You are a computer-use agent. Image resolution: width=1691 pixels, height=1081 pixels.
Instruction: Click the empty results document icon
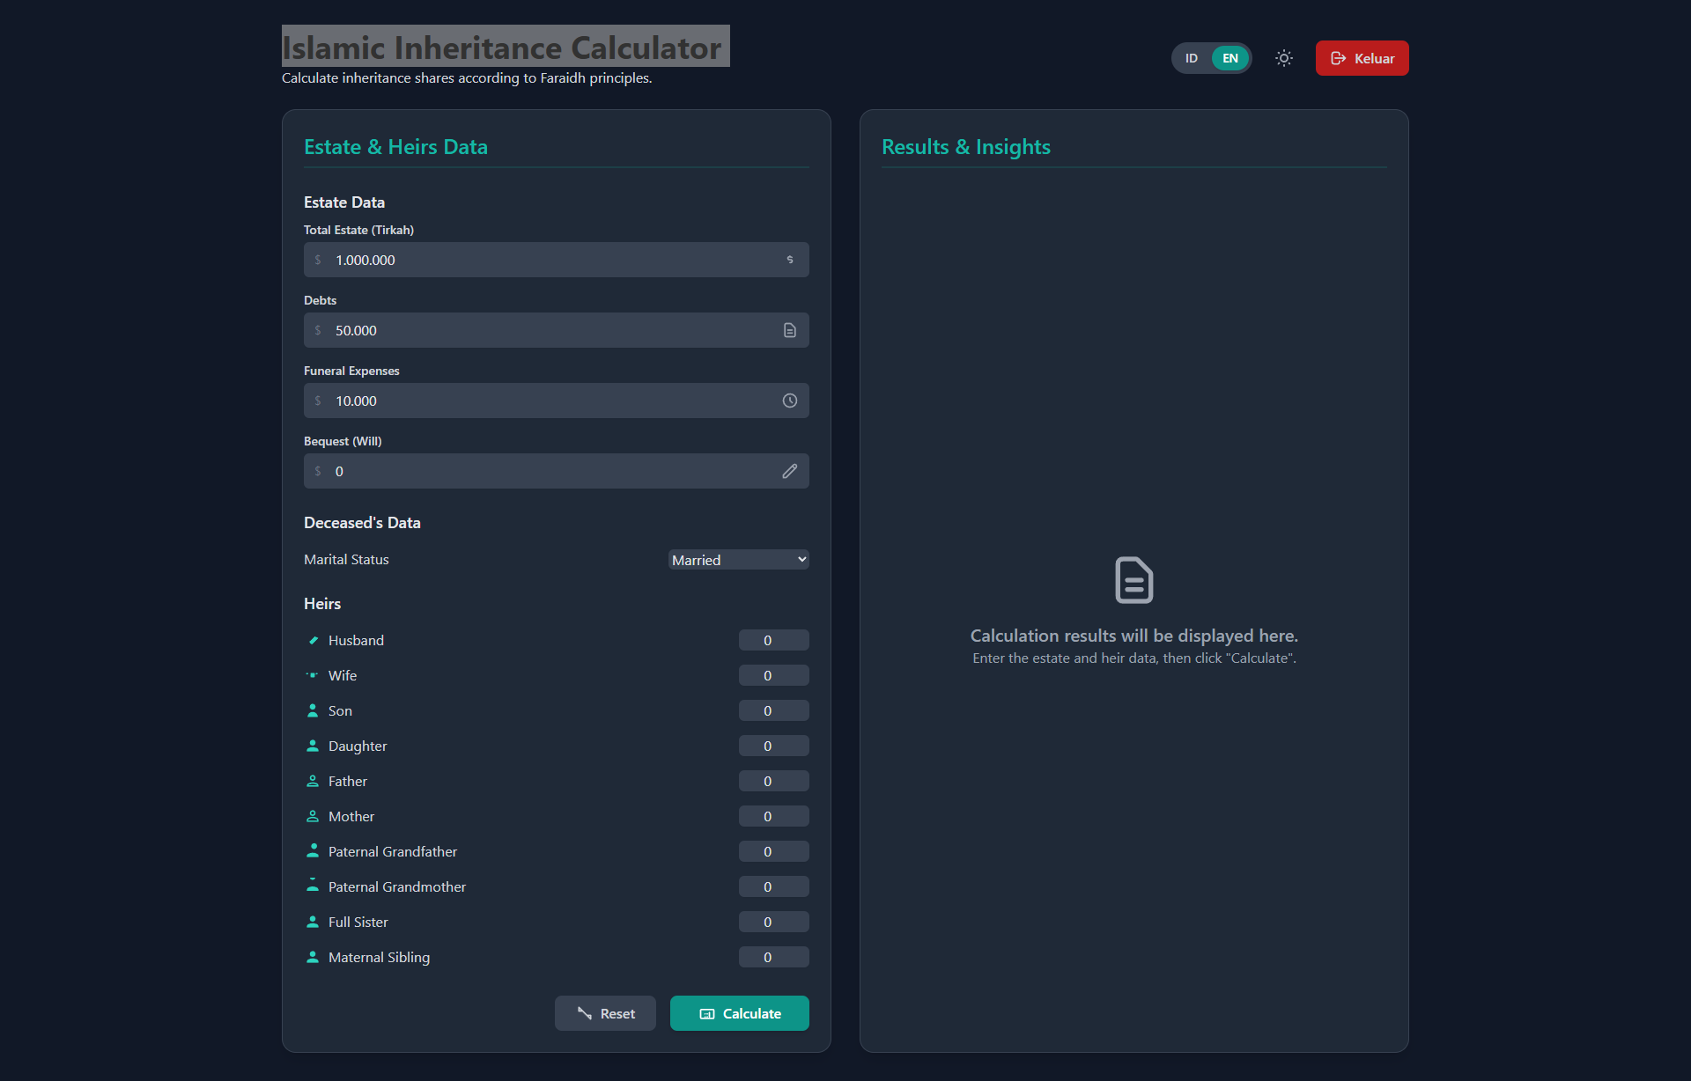[x=1133, y=580]
